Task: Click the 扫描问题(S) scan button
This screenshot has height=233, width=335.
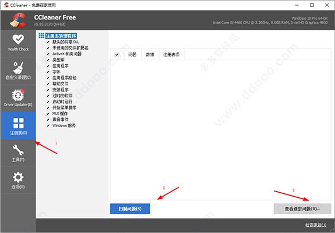Action: pyautogui.click(x=130, y=208)
